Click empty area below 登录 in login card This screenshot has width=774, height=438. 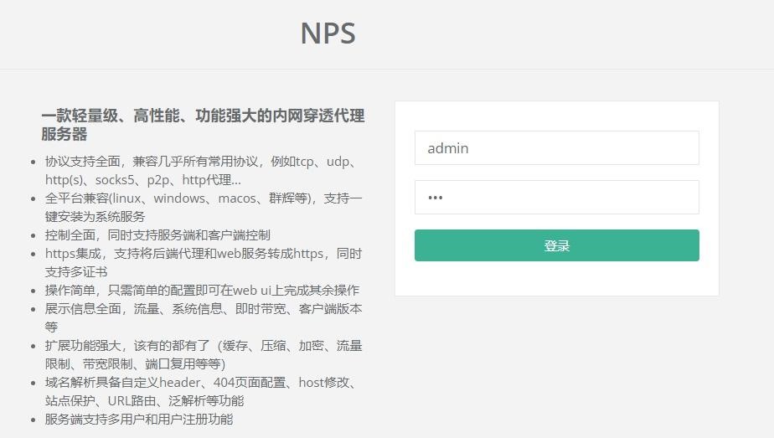point(557,279)
